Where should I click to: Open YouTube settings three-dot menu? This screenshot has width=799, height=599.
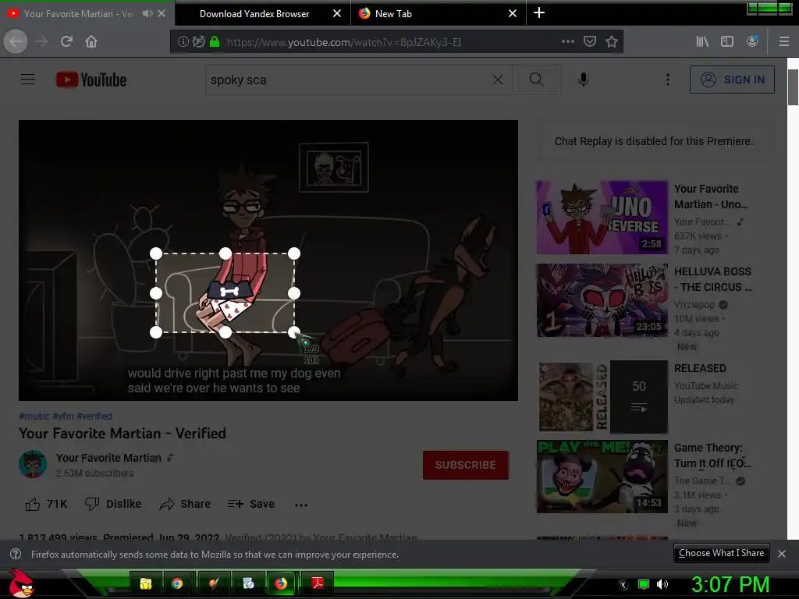(x=668, y=80)
